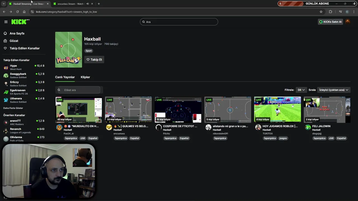Open the 2 kişi izliyor stream thumbnail
Screen dimensions: 358x201
tap(327, 110)
